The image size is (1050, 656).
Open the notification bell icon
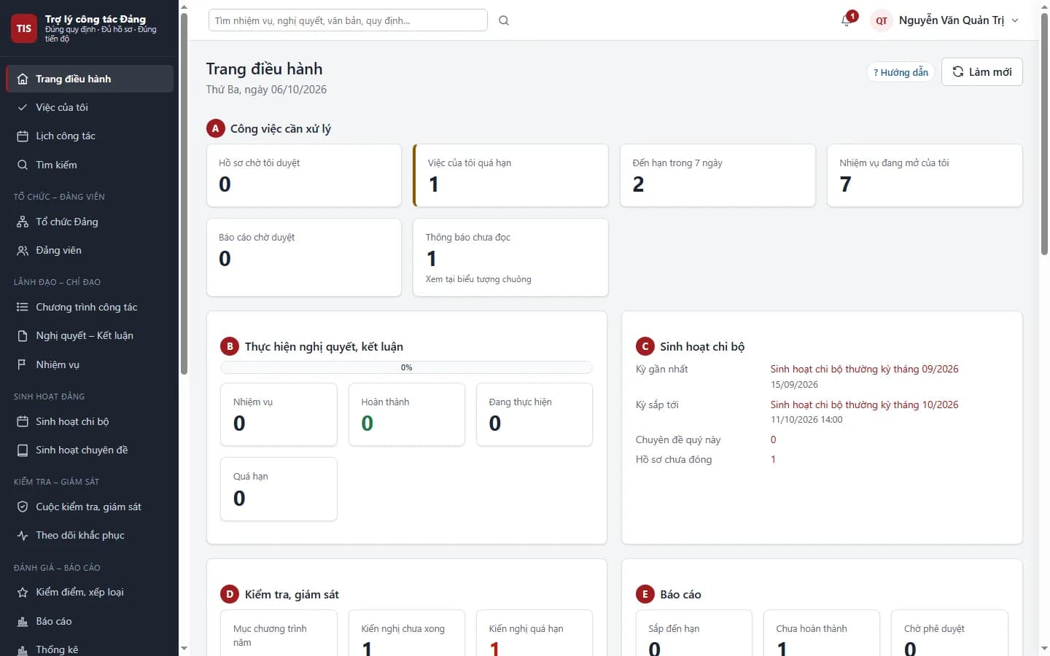pos(846,20)
